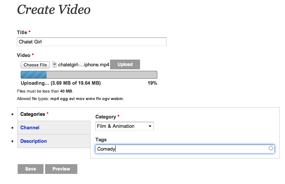Click the Preview button
The height and width of the screenshot is (184, 285).
click(x=61, y=169)
